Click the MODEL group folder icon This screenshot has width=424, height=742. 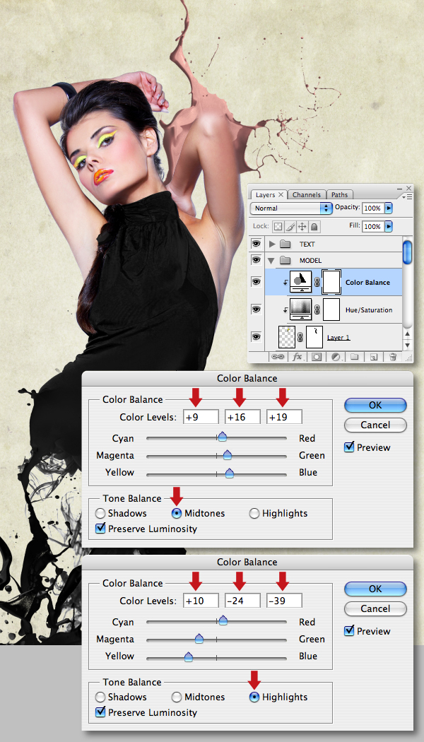285,260
